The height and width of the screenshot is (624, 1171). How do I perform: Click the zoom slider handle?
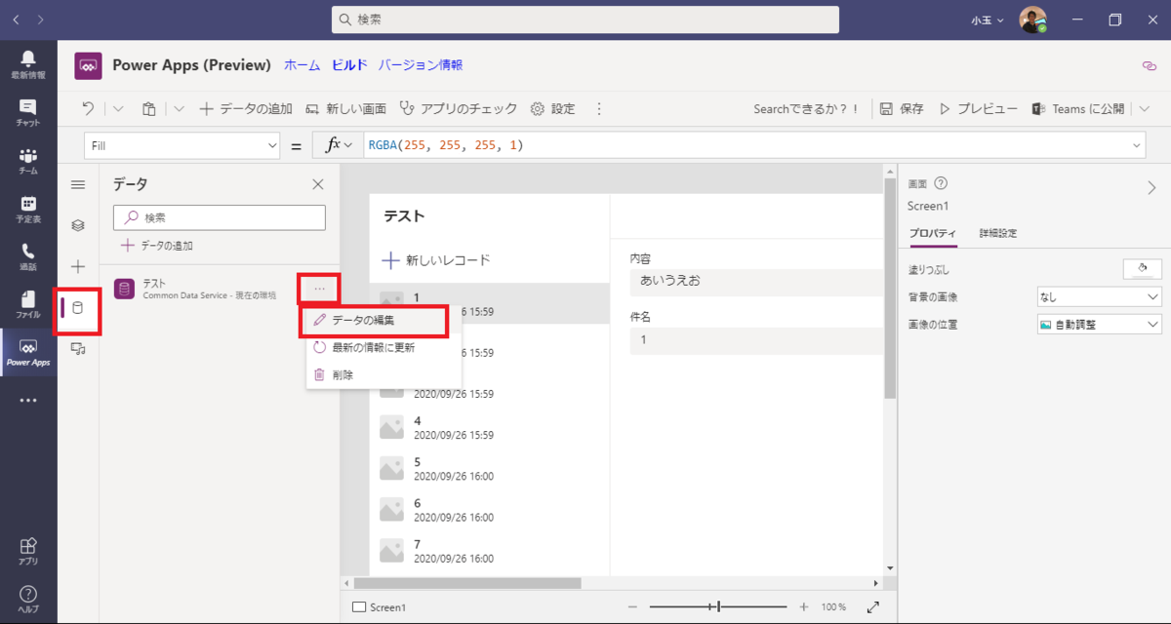point(718,606)
